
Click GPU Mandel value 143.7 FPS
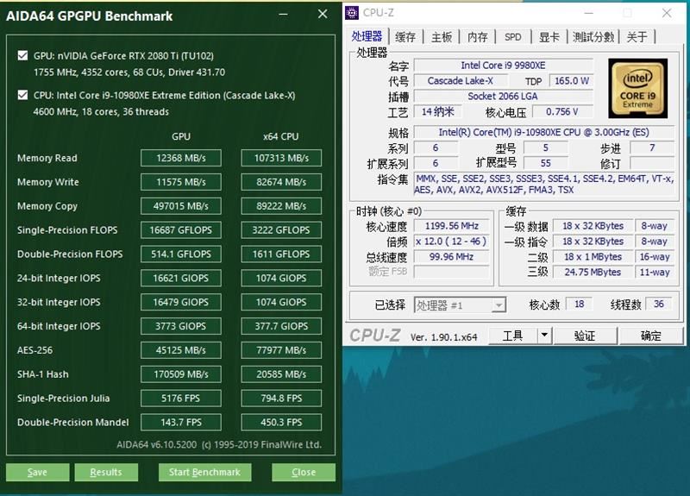pyautogui.click(x=181, y=423)
